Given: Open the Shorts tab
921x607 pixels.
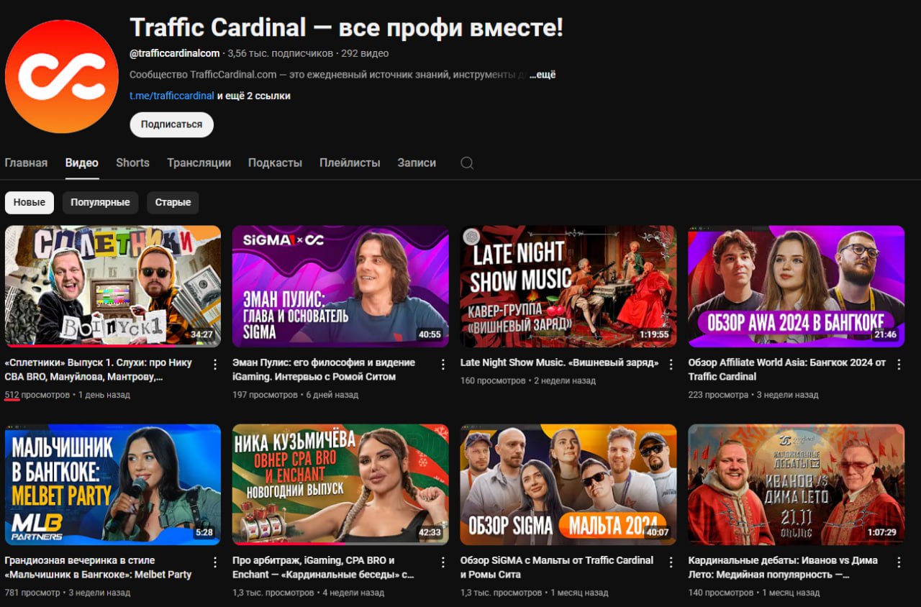Looking at the screenshot, I should (133, 163).
